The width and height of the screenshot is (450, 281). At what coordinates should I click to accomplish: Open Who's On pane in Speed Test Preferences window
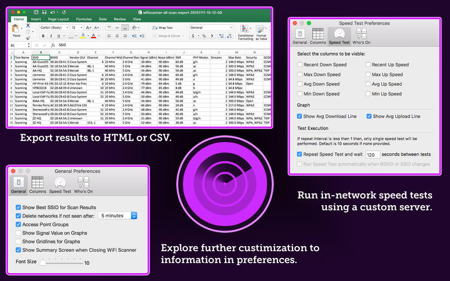[x=361, y=36]
